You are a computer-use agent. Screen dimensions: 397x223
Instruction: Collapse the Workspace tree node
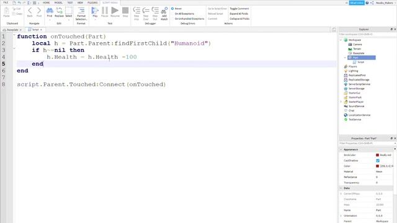click(341, 40)
